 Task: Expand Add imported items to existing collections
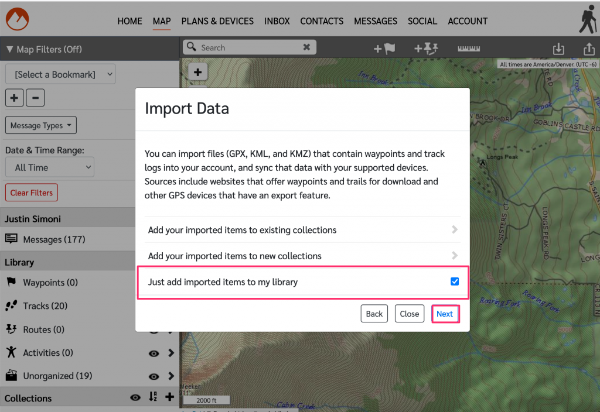(x=302, y=230)
